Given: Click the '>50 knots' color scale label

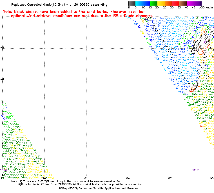Looking at the screenshot, I should coord(206,8).
